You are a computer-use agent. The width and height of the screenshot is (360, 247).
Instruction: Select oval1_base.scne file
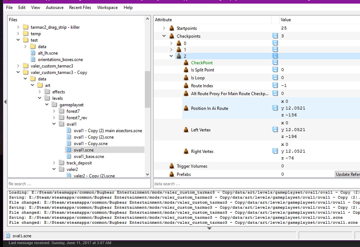point(89,156)
